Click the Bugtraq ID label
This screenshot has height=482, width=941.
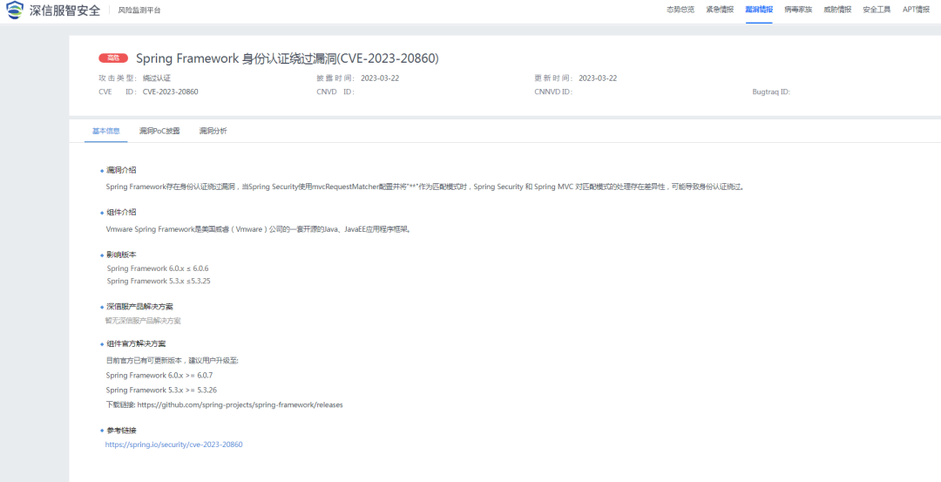click(771, 92)
